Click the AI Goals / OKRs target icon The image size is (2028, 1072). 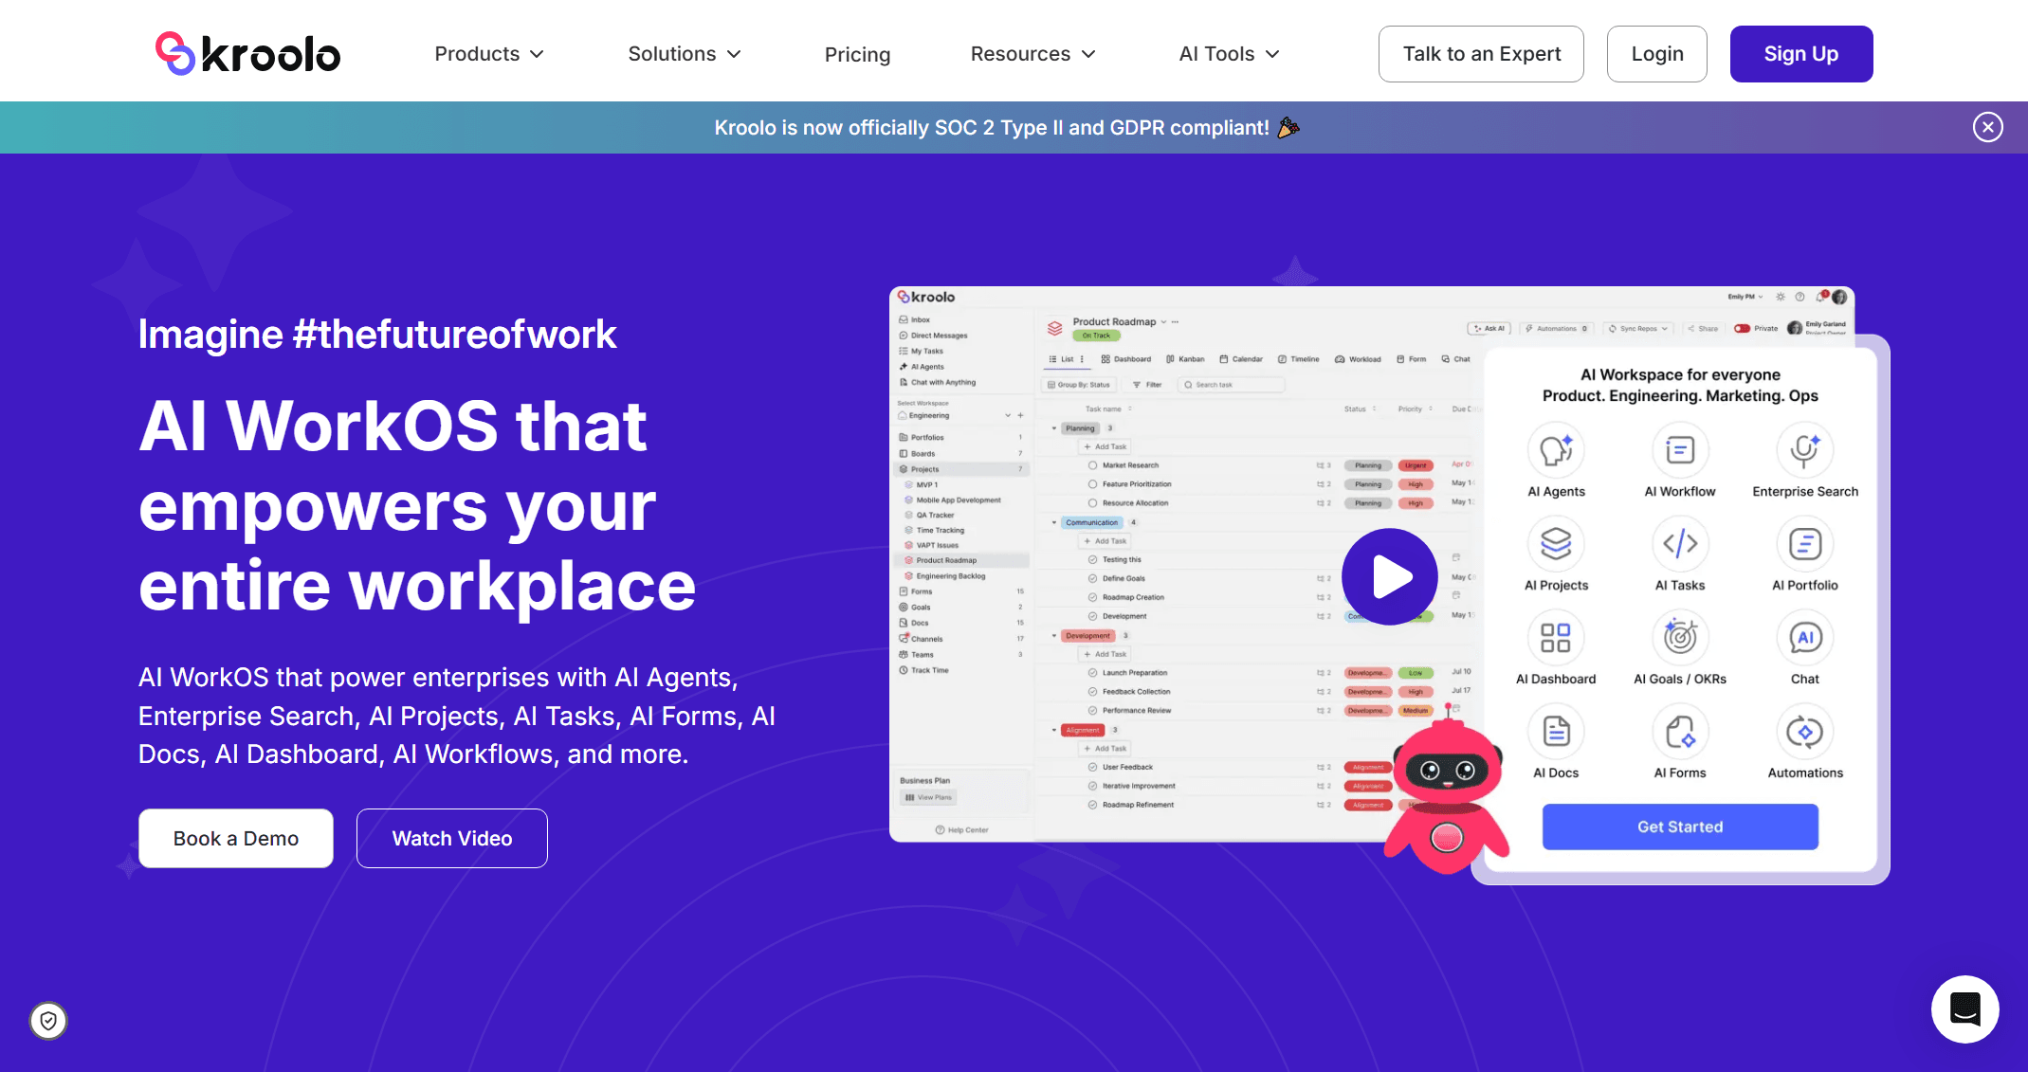click(x=1680, y=638)
